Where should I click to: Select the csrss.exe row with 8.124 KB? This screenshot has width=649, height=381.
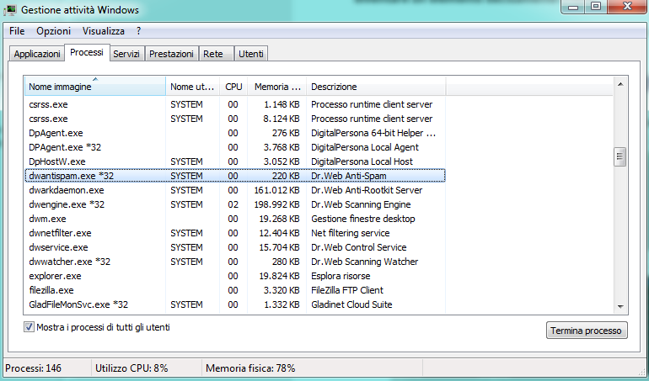(235, 119)
